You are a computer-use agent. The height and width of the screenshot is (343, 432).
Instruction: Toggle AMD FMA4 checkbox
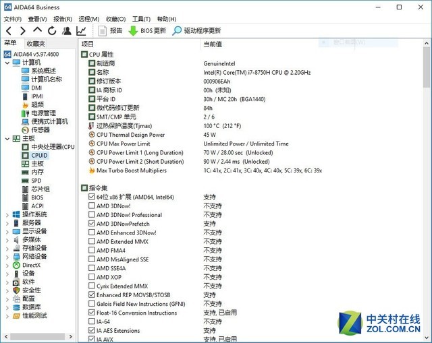(92, 250)
